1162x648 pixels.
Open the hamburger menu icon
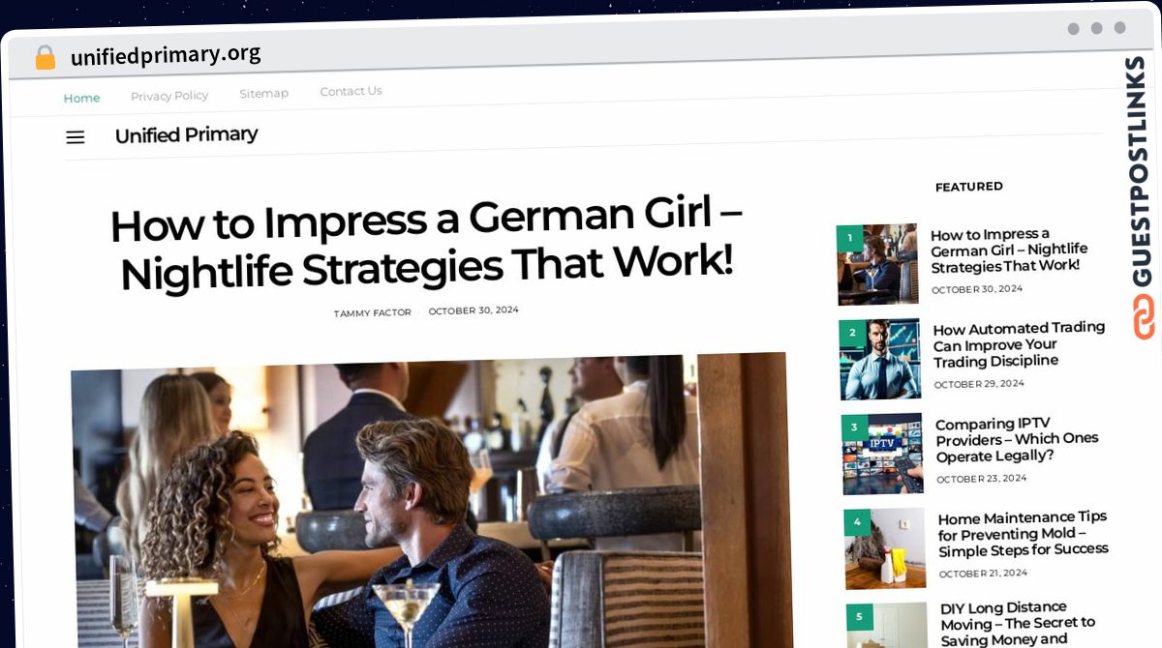[75, 137]
